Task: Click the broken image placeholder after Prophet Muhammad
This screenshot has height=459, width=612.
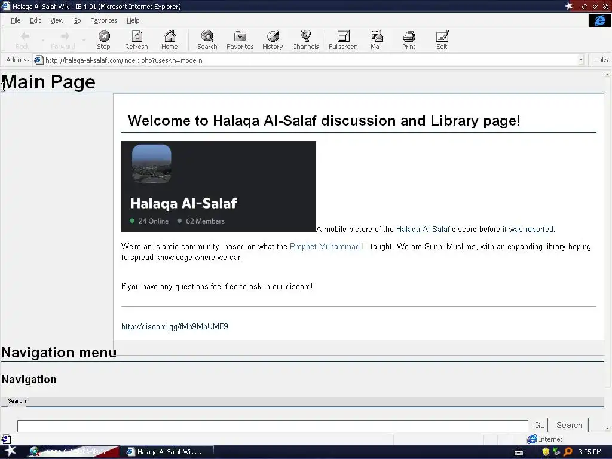Action: tap(365, 246)
